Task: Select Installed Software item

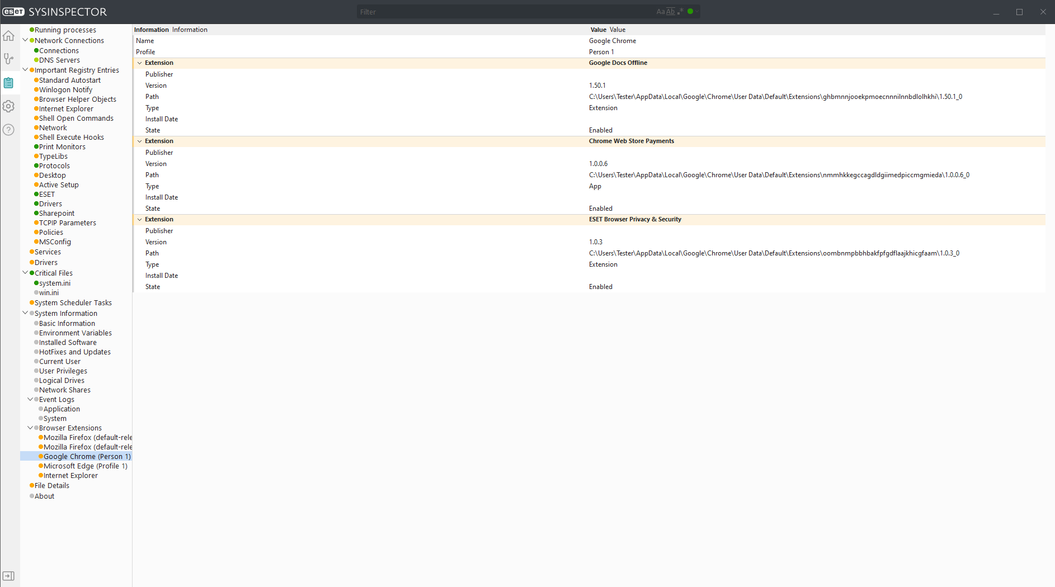Action: [x=68, y=343]
